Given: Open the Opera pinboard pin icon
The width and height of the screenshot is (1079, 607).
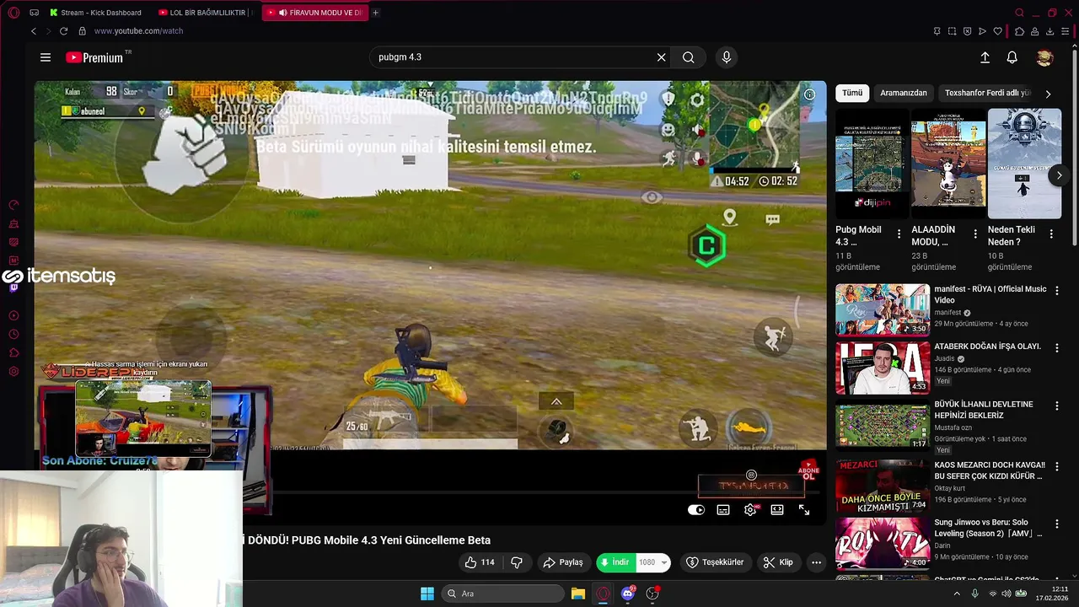Looking at the screenshot, I should pos(937,31).
